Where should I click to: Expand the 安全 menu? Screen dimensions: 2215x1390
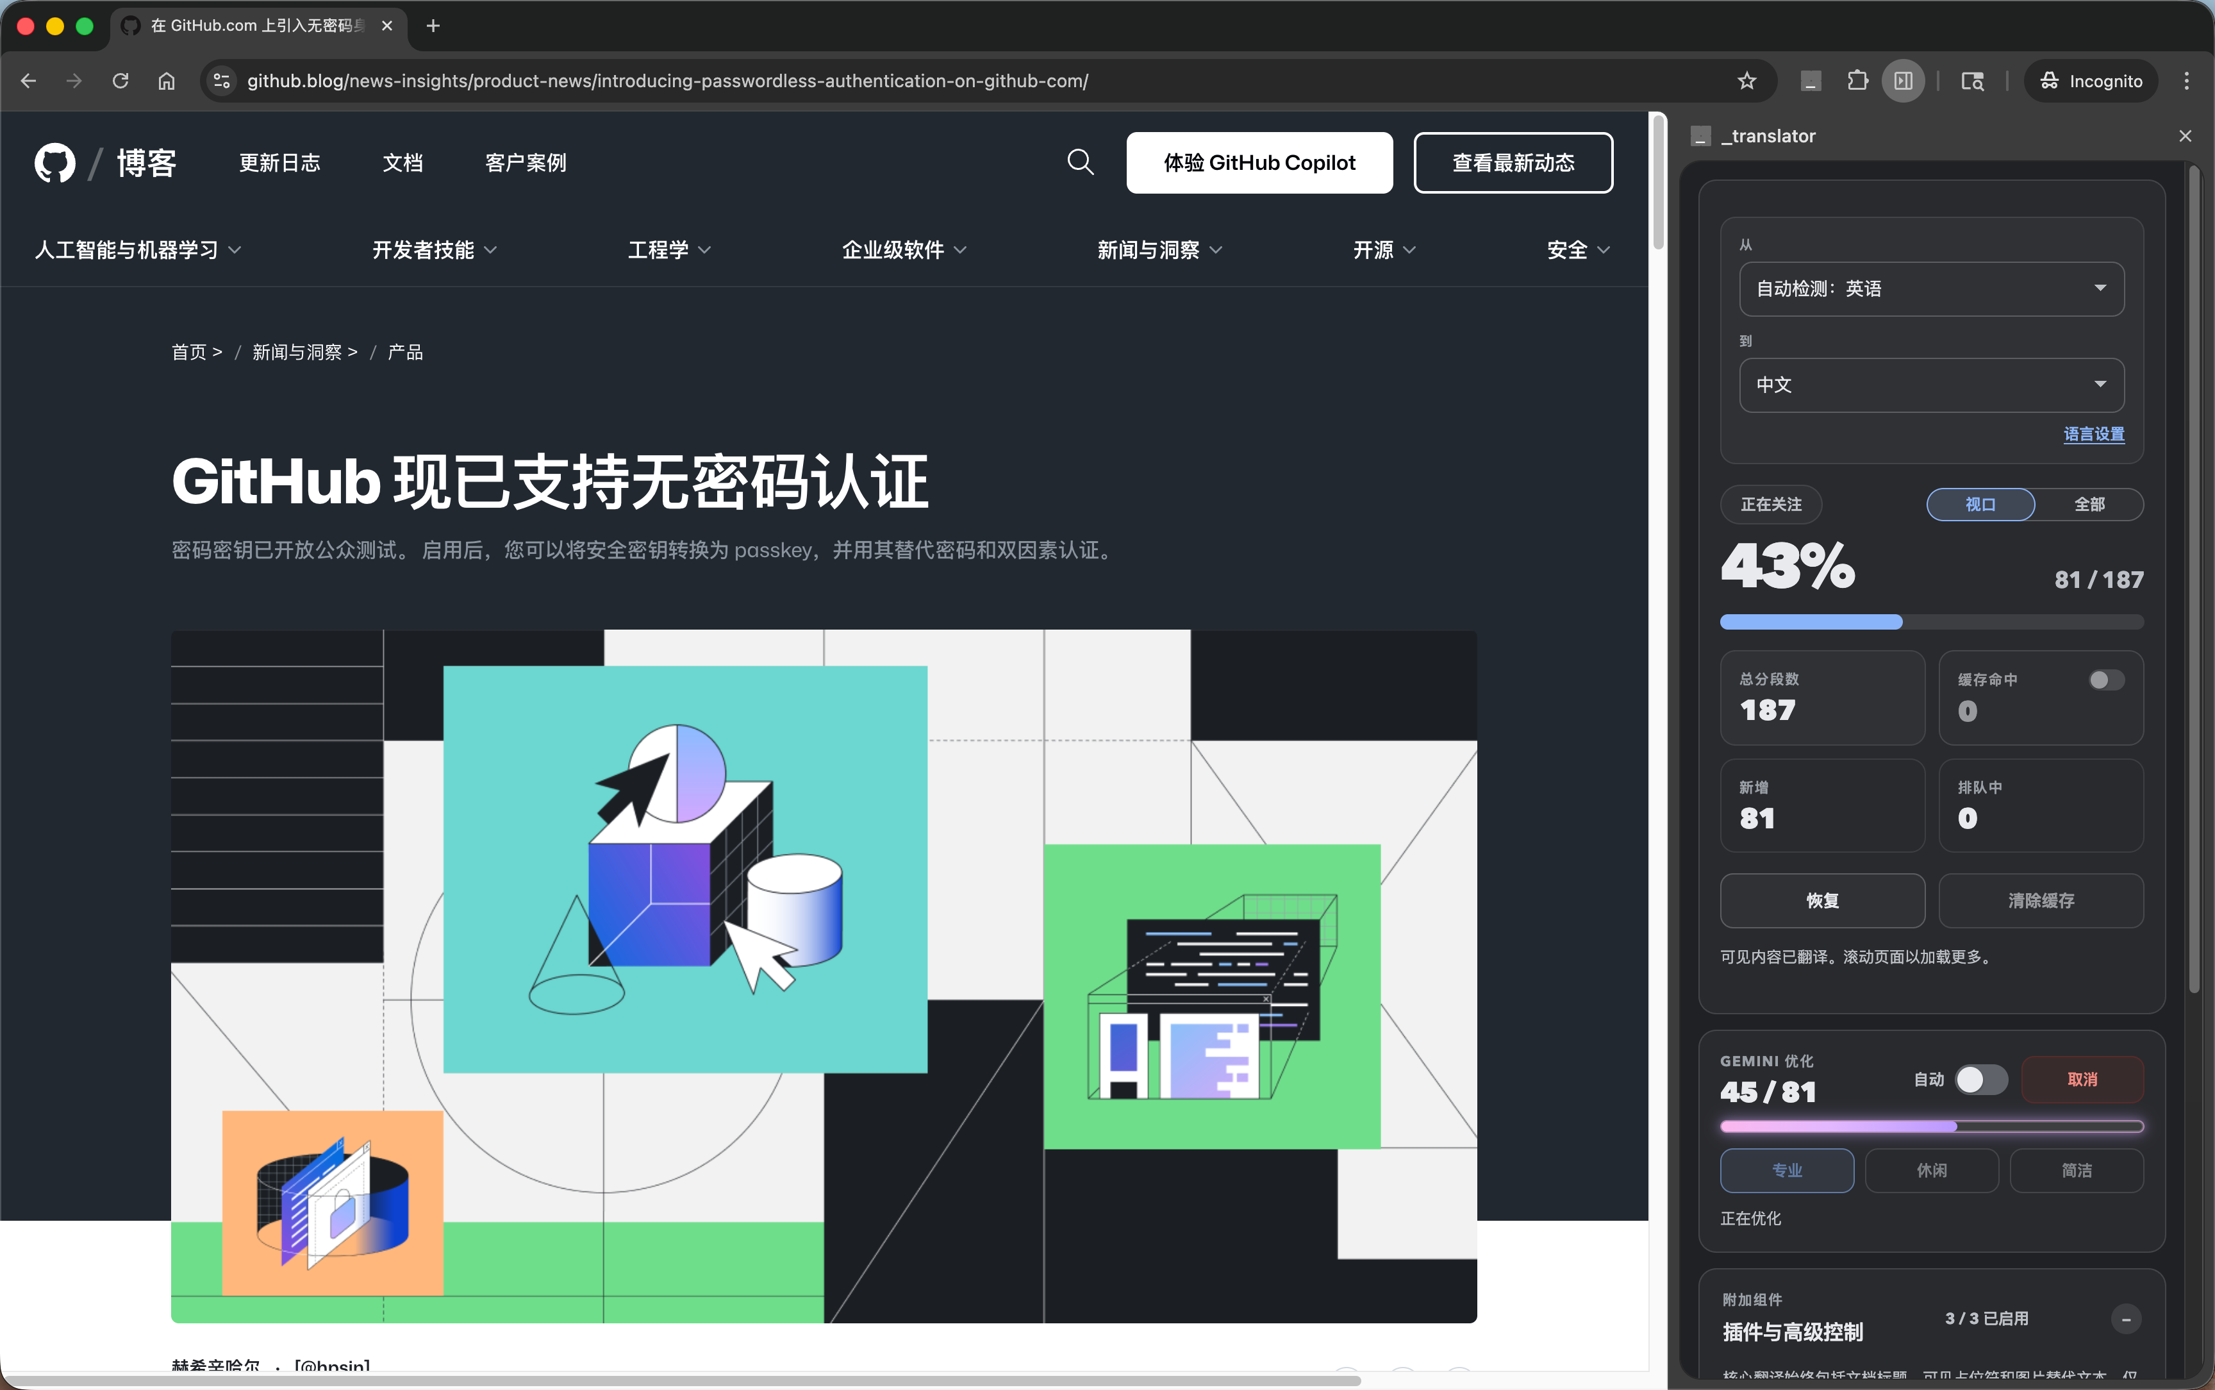pos(1577,250)
